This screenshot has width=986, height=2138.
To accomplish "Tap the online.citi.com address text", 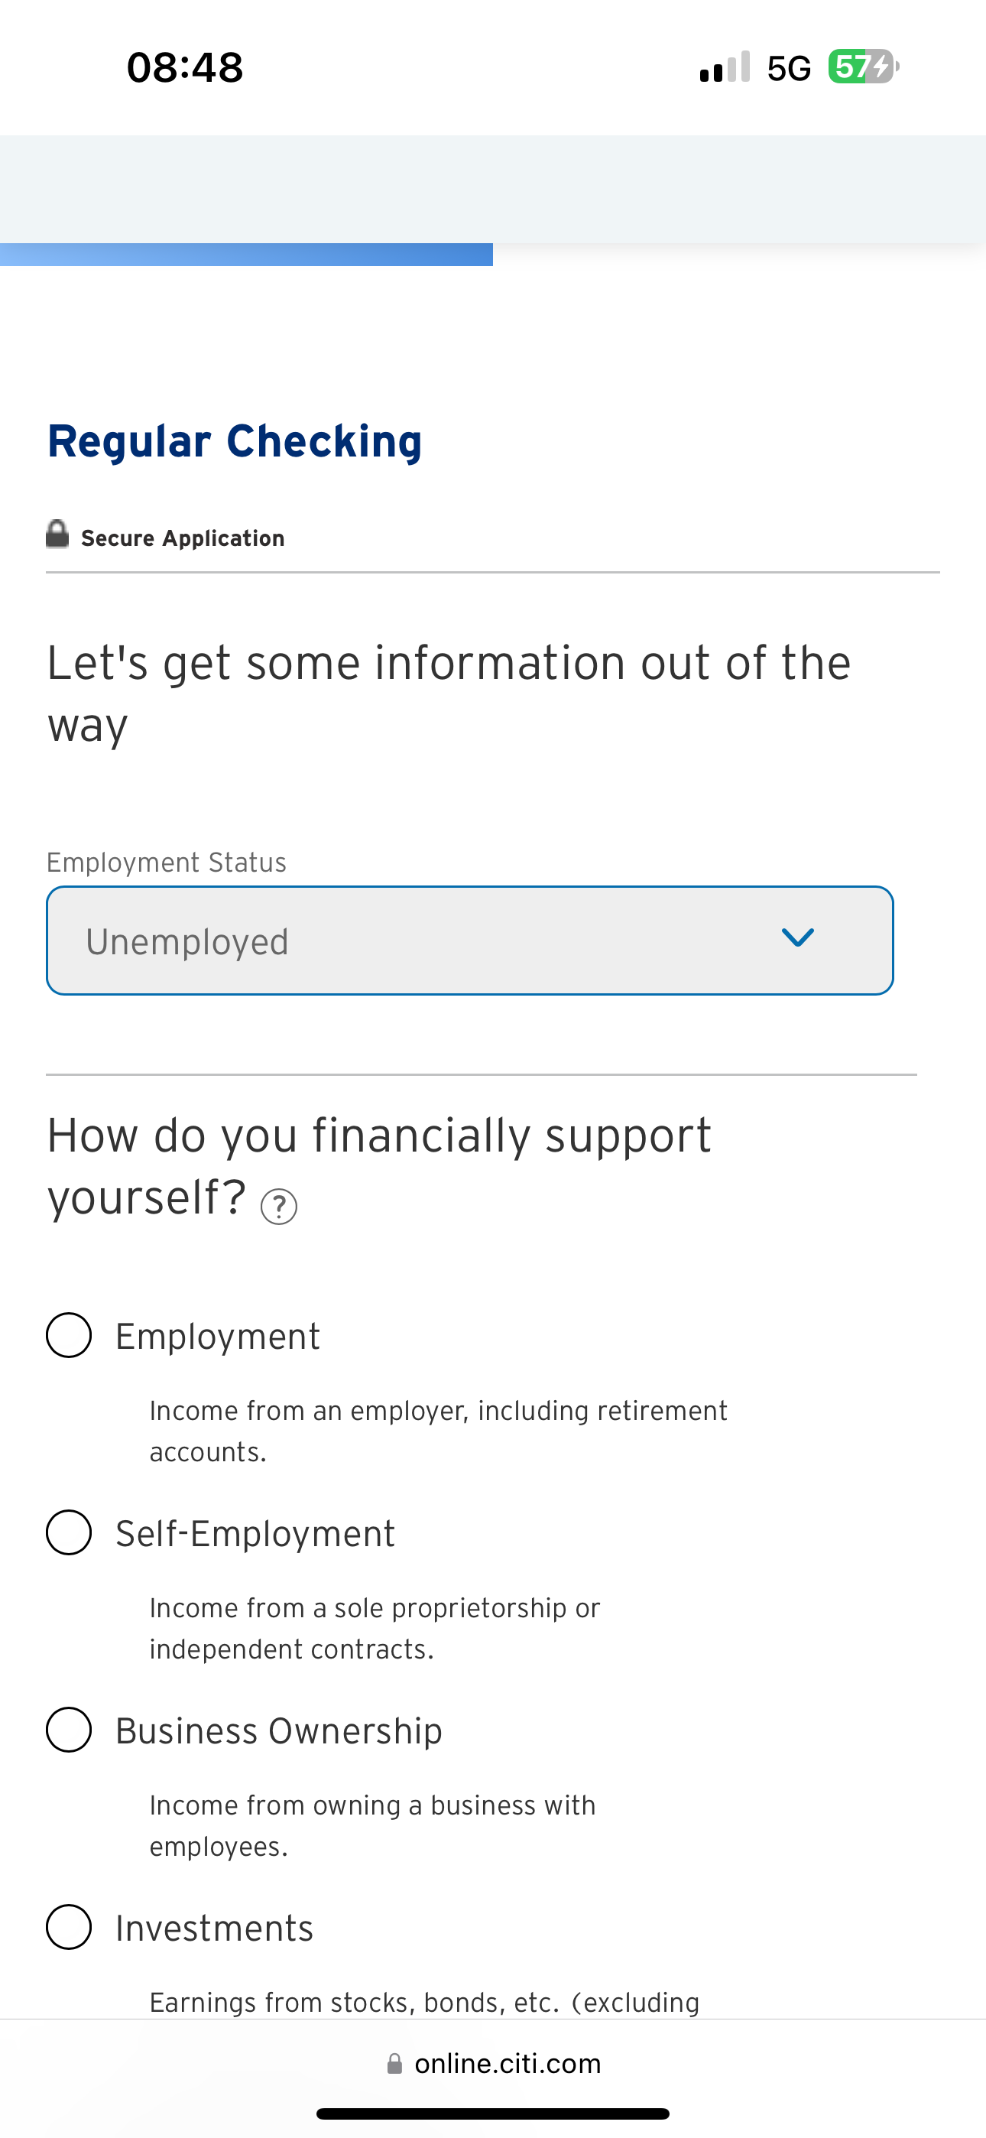I will 507,2063.
